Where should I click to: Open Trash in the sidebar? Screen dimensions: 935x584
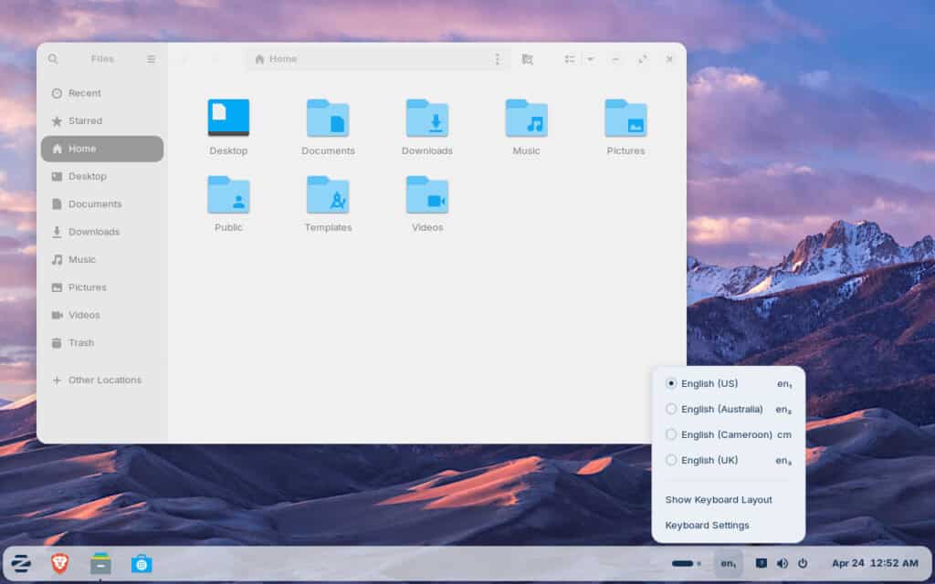[102, 343]
